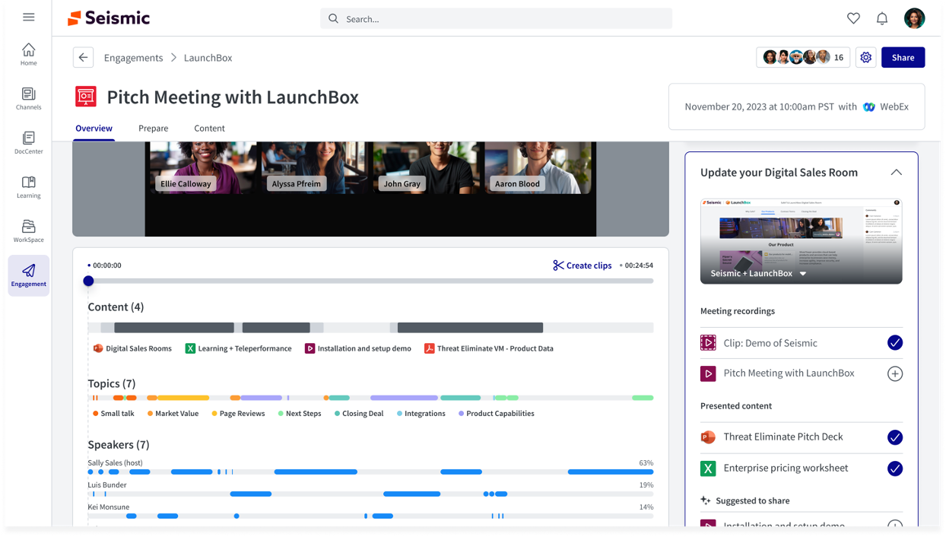The image size is (946, 537).
Task: Click Sally Sales (host) speaker row label
Action: [x=115, y=463]
